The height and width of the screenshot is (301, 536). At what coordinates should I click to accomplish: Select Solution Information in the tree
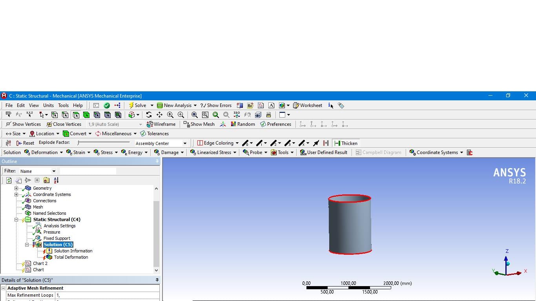click(x=73, y=251)
